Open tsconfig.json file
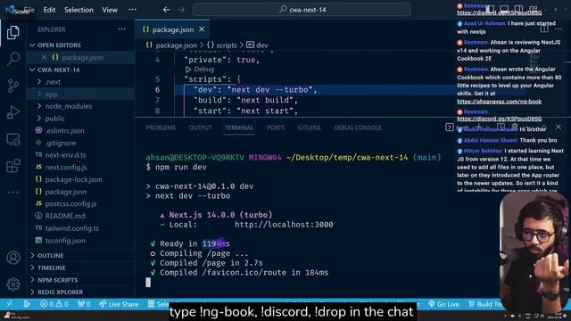Image resolution: width=571 pixels, height=321 pixels. point(81,240)
